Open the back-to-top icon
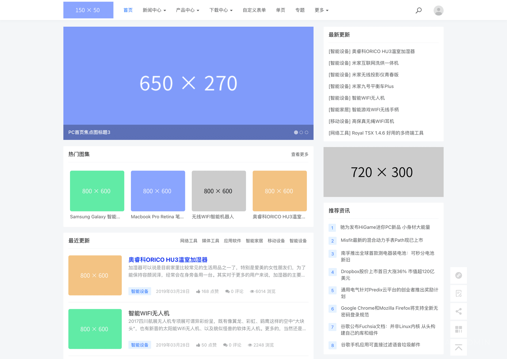Image resolution: width=507 pixels, height=359 pixels. (459, 347)
